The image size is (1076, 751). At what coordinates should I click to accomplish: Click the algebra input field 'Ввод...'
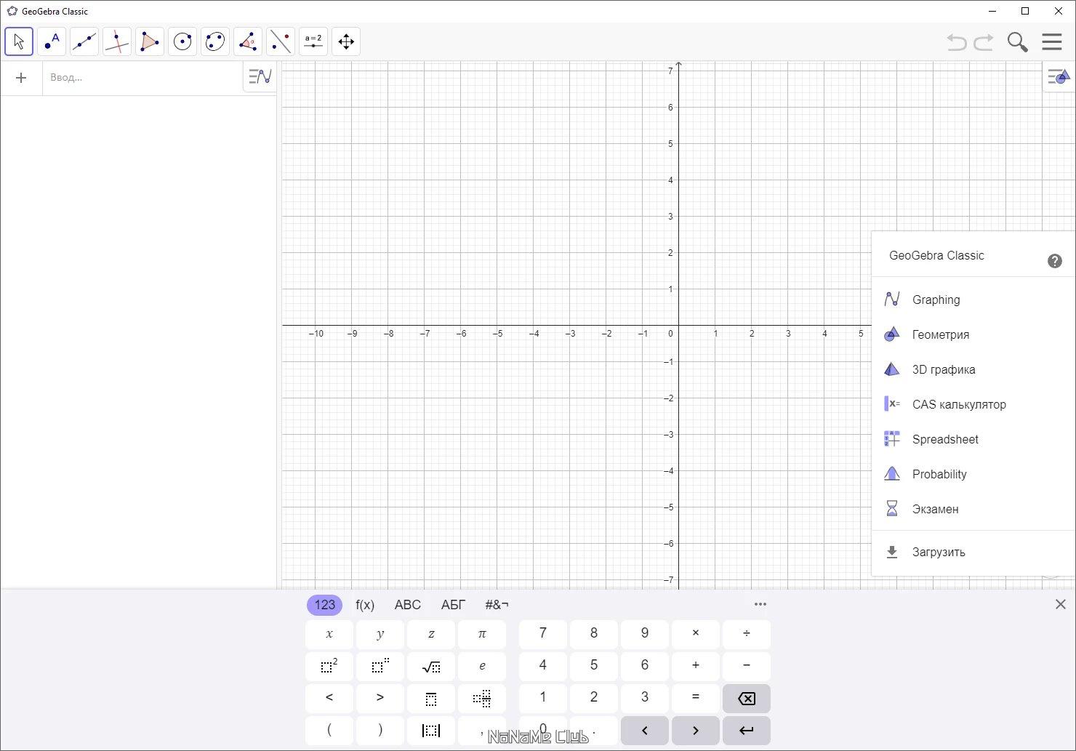point(142,78)
